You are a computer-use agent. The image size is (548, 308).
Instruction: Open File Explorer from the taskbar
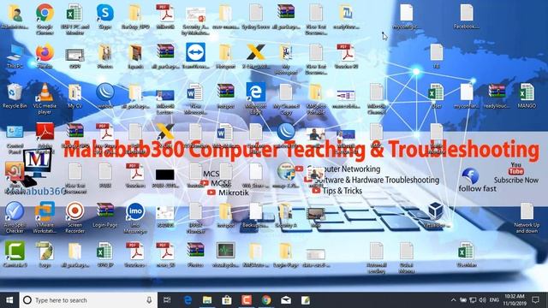[207, 300]
